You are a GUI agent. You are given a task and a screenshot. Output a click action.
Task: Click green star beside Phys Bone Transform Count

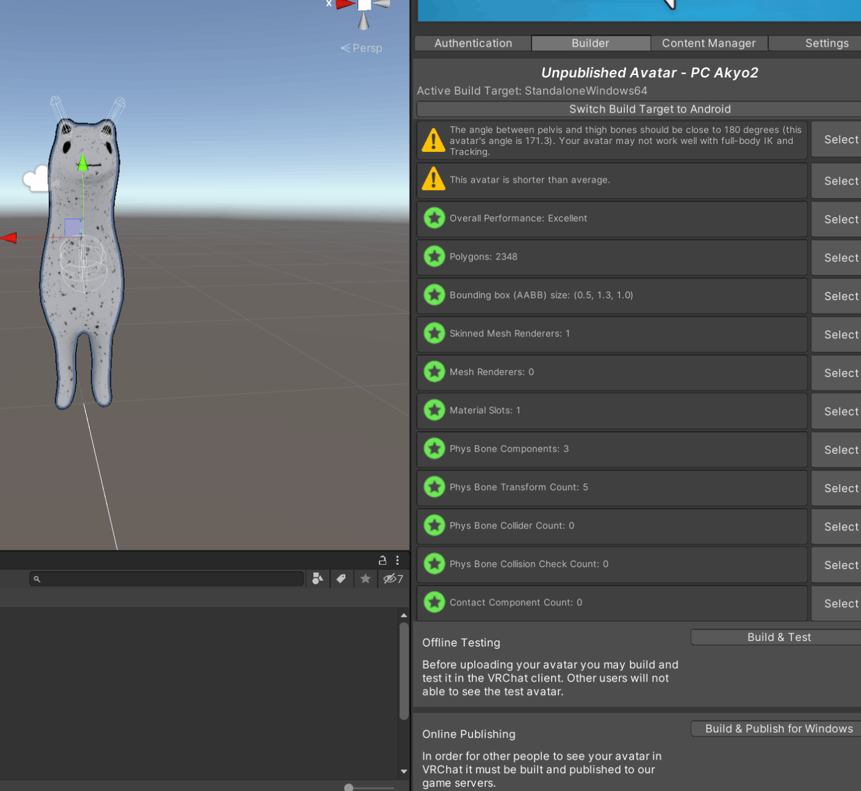(434, 487)
